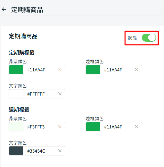Screen dimensions: 164x167
Task: Open 週期標籤 背景顏色 light green swatch
Action: click(16, 127)
